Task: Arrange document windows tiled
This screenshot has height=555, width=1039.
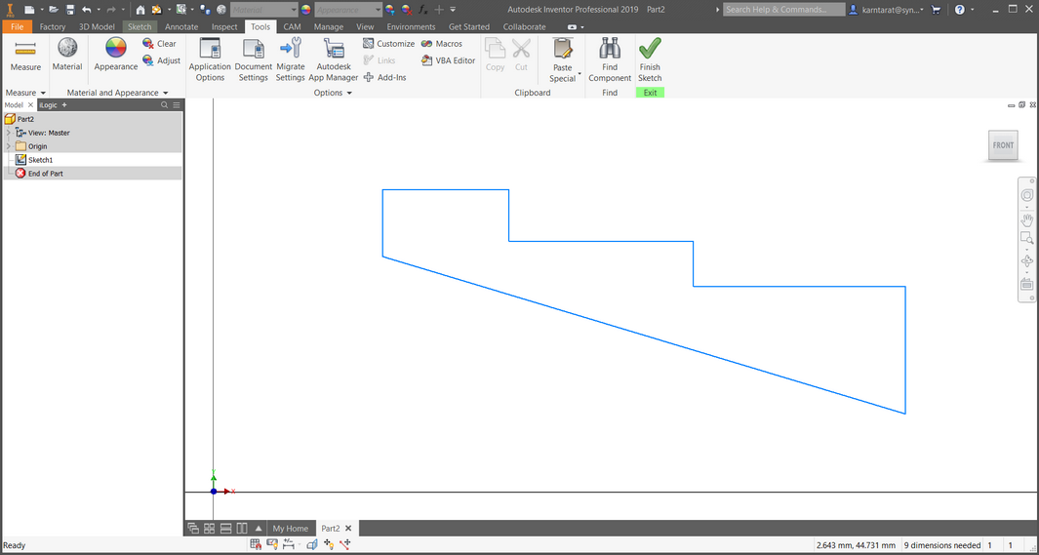Action: click(210, 528)
